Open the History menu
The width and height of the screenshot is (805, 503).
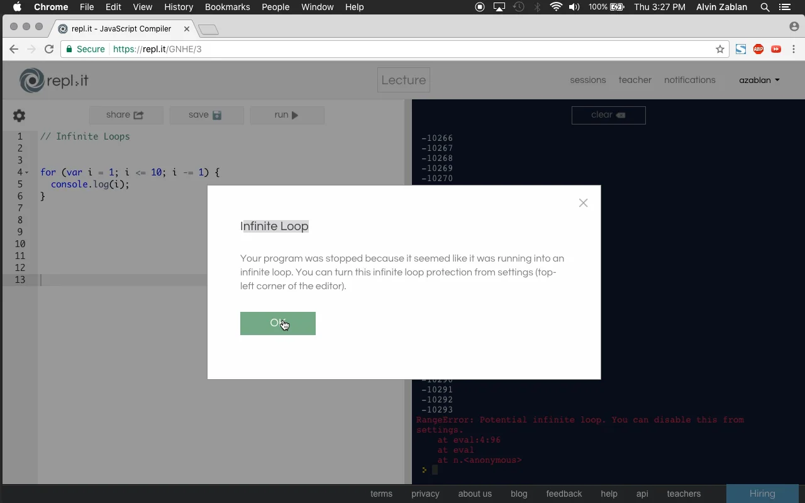point(179,7)
